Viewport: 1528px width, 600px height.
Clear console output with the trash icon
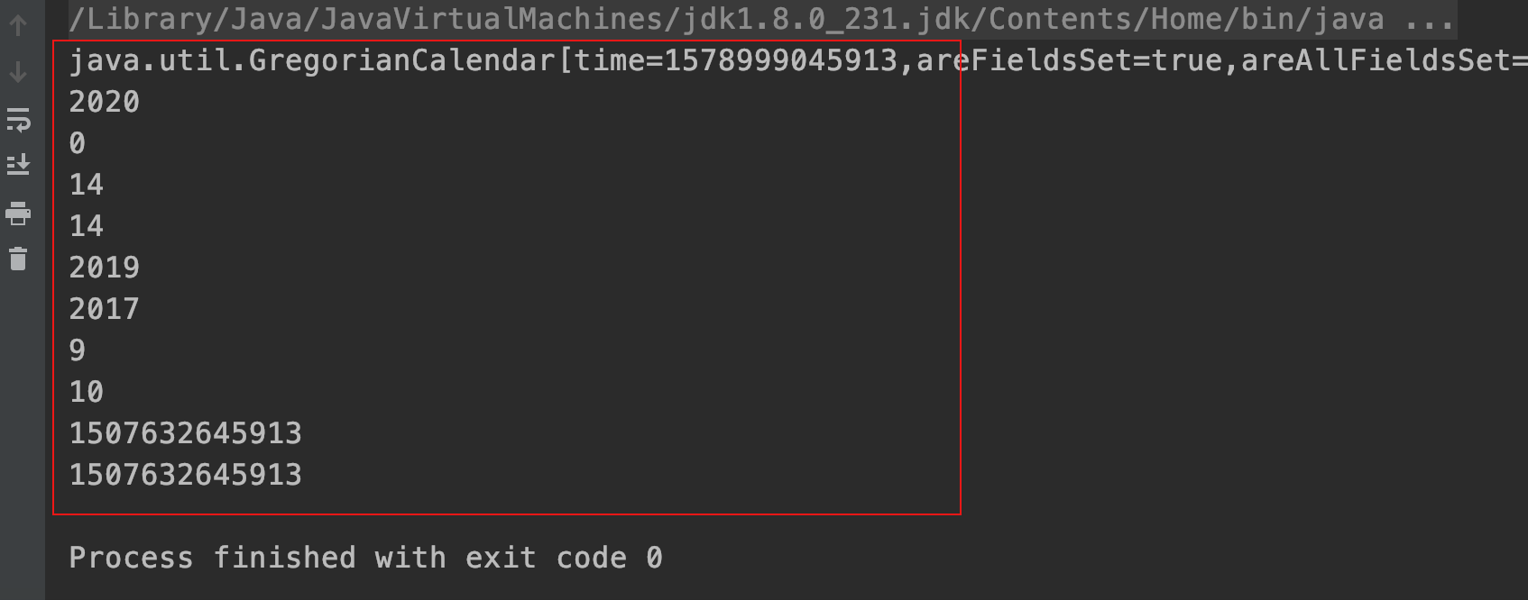18,259
